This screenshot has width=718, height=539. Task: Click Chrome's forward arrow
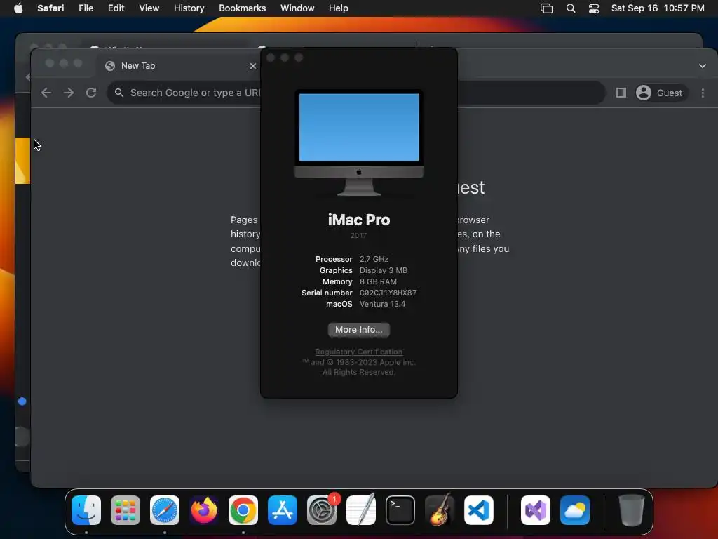[69, 93]
